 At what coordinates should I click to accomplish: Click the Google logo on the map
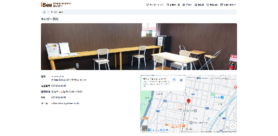188,129
